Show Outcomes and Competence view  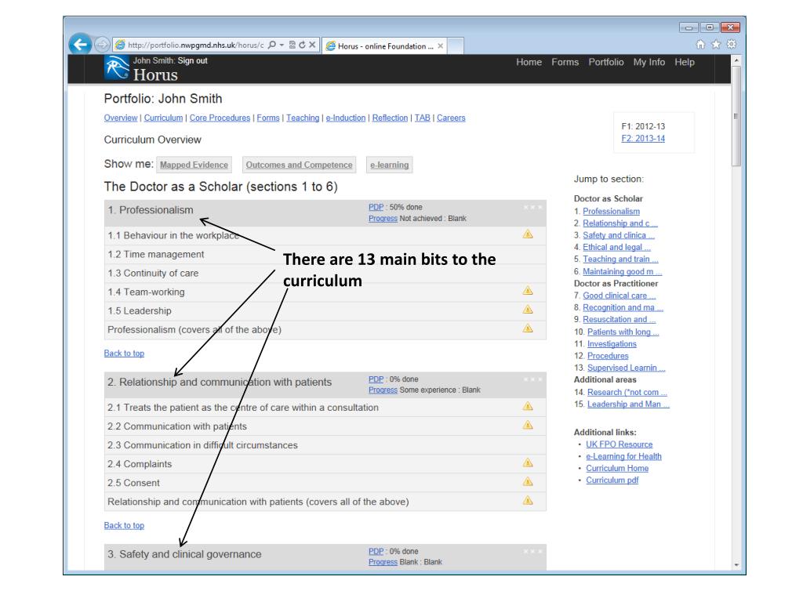[x=299, y=165]
